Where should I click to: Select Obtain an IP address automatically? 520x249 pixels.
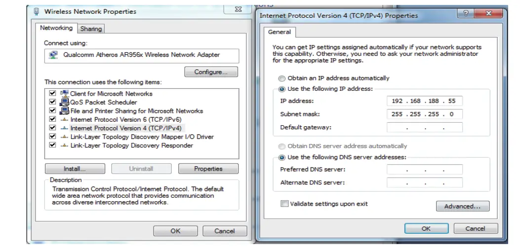click(282, 78)
